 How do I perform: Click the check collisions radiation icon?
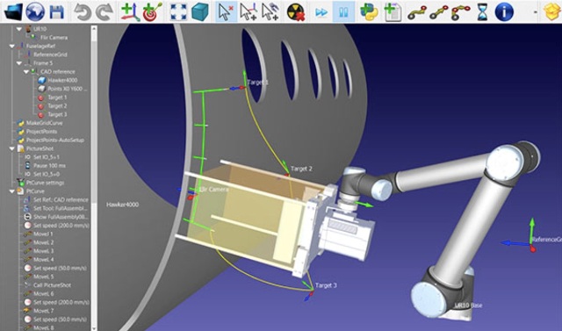296,12
